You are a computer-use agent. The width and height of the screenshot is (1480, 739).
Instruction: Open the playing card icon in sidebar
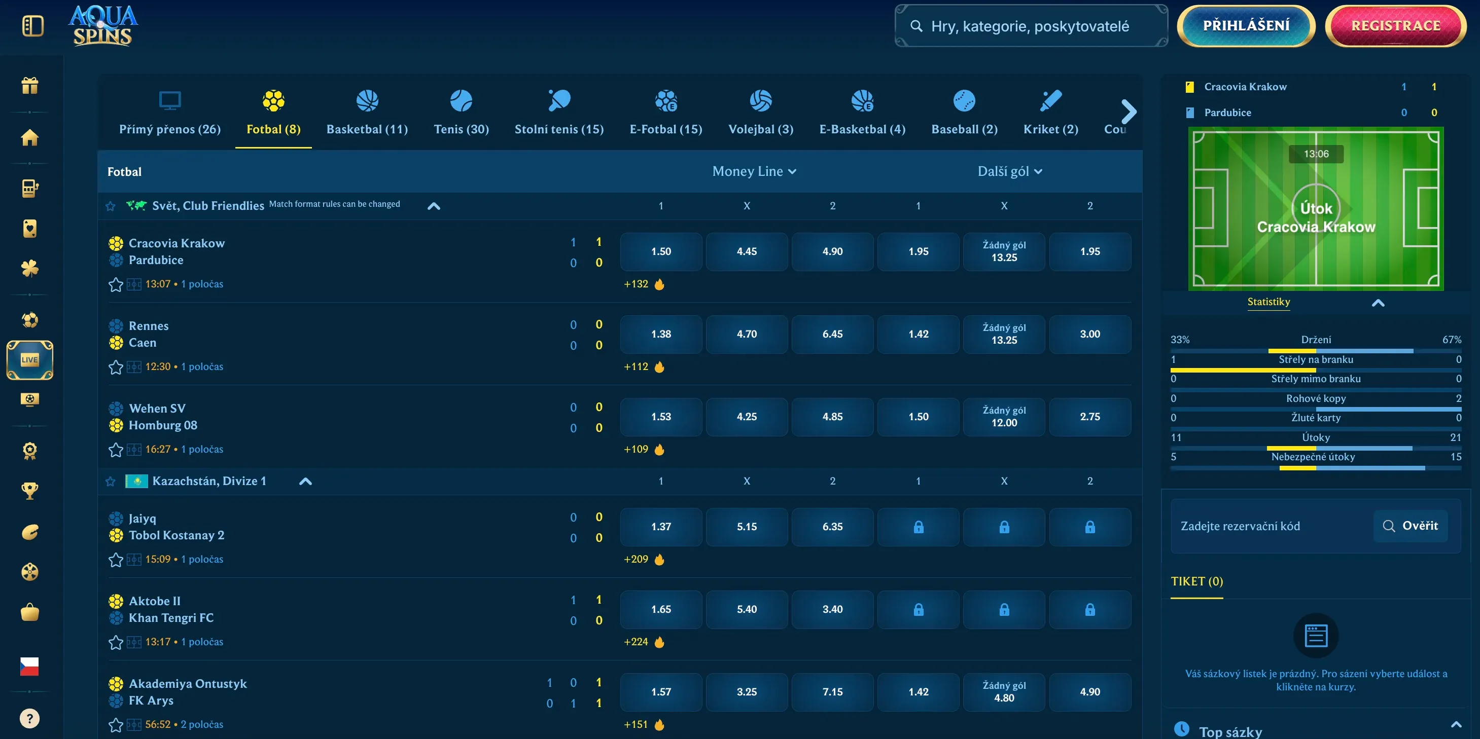click(30, 229)
